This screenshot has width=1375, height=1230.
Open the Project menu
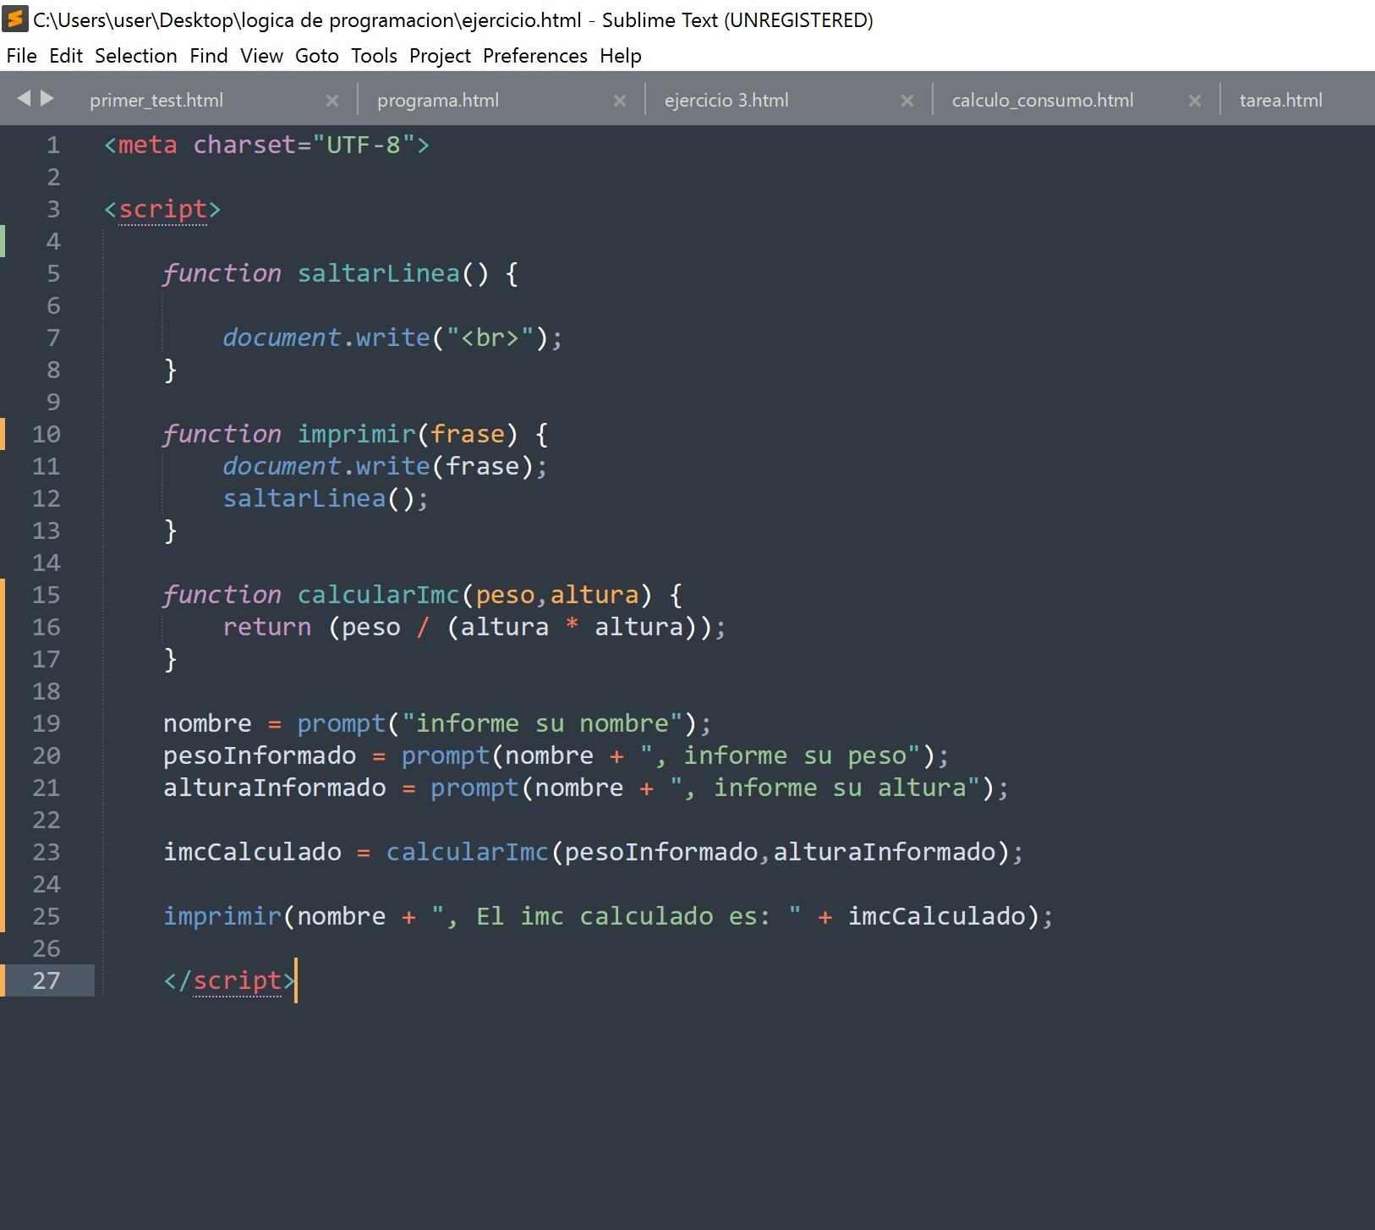440,56
